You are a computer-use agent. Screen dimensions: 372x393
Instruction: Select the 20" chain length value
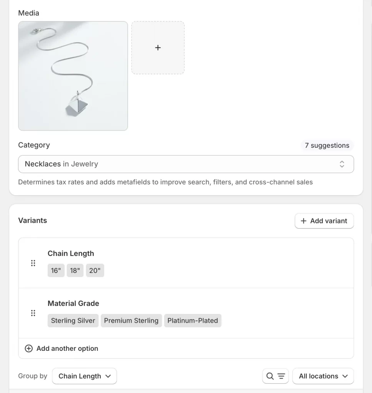point(95,270)
